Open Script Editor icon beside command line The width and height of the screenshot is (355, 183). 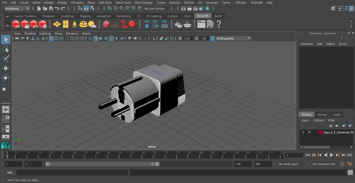350,173
